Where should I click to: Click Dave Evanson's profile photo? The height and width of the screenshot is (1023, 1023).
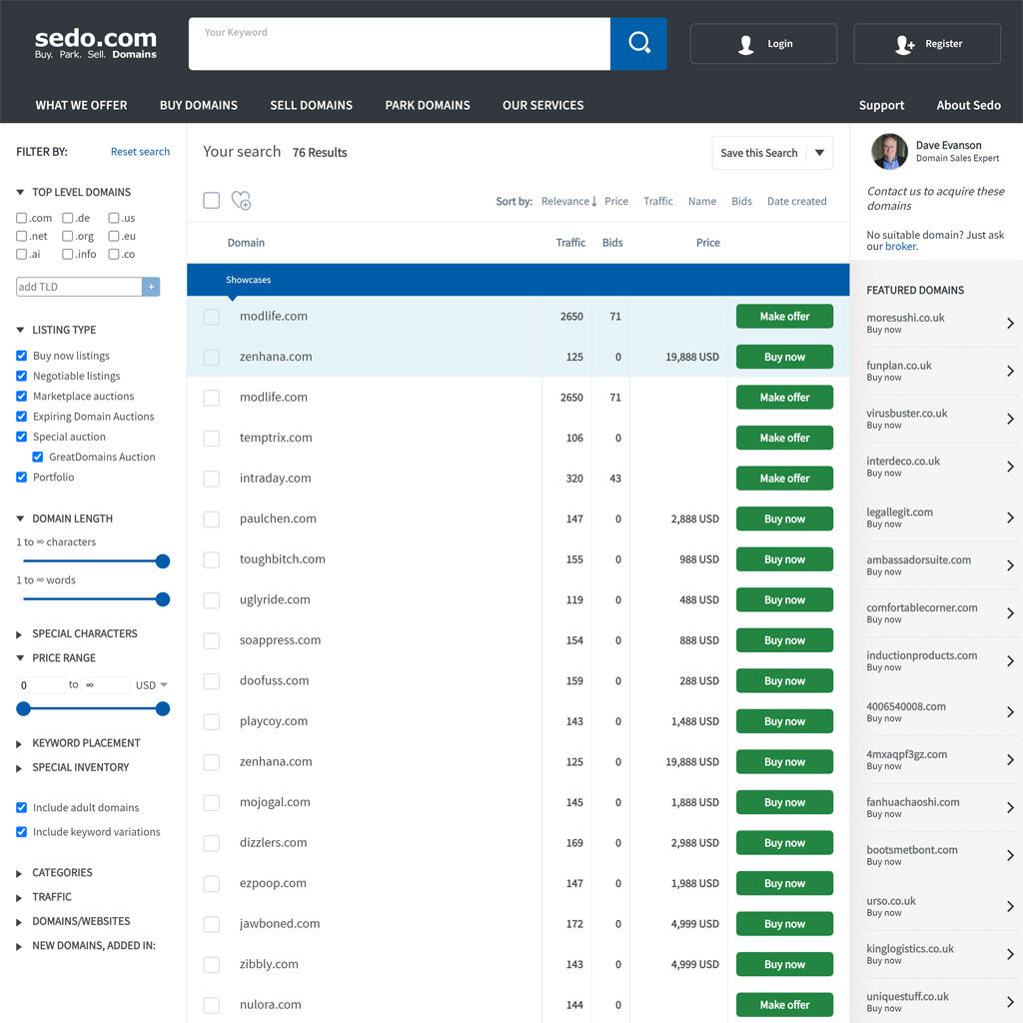(889, 152)
